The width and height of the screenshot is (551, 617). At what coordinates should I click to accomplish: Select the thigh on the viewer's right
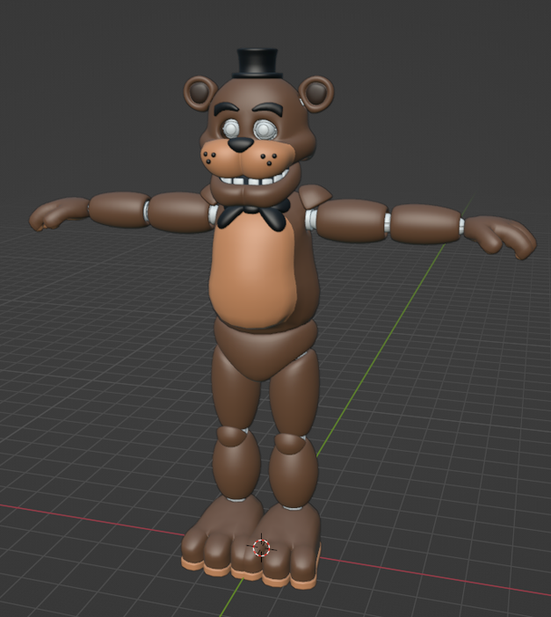tap(294, 394)
